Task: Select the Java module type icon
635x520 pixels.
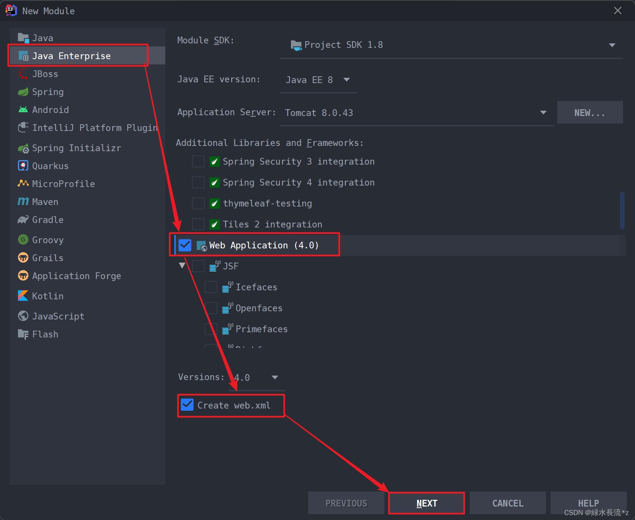Action: (x=23, y=38)
